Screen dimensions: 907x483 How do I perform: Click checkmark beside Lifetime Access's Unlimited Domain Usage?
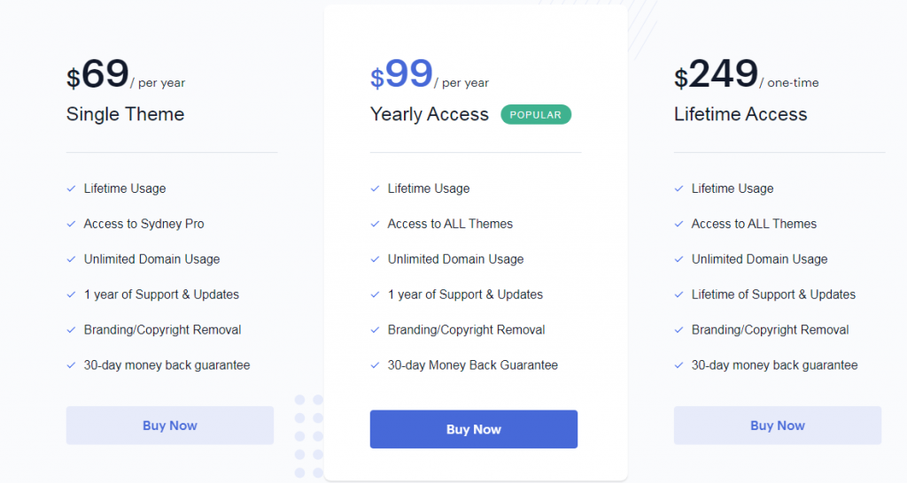click(679, 259)
